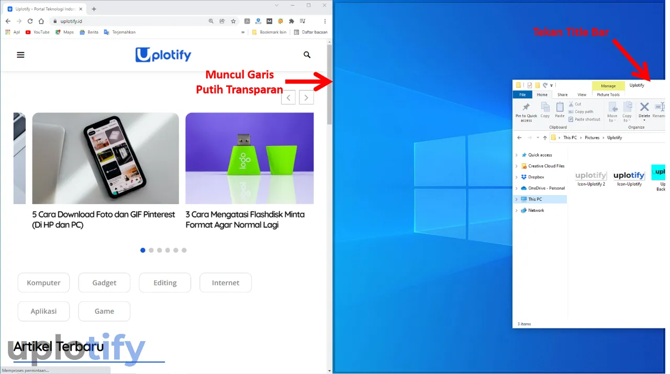Screen dimensions: 670x374
Task: Go up one folder in Explorer
Action: 545,138
